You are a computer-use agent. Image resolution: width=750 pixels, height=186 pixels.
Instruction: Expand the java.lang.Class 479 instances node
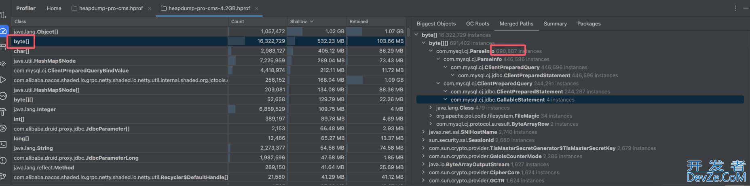pos(431,108)
